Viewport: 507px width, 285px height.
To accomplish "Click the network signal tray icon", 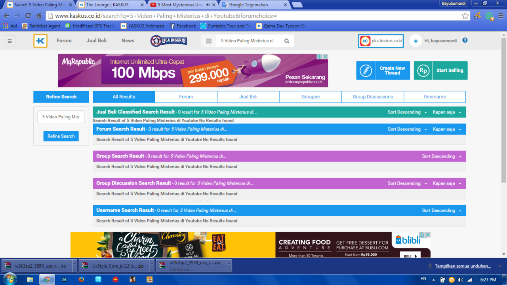I will (x=470, y=279).
